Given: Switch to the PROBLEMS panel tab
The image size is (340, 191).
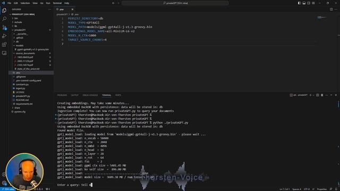Looking at the screenshot, I should (62, 95).
